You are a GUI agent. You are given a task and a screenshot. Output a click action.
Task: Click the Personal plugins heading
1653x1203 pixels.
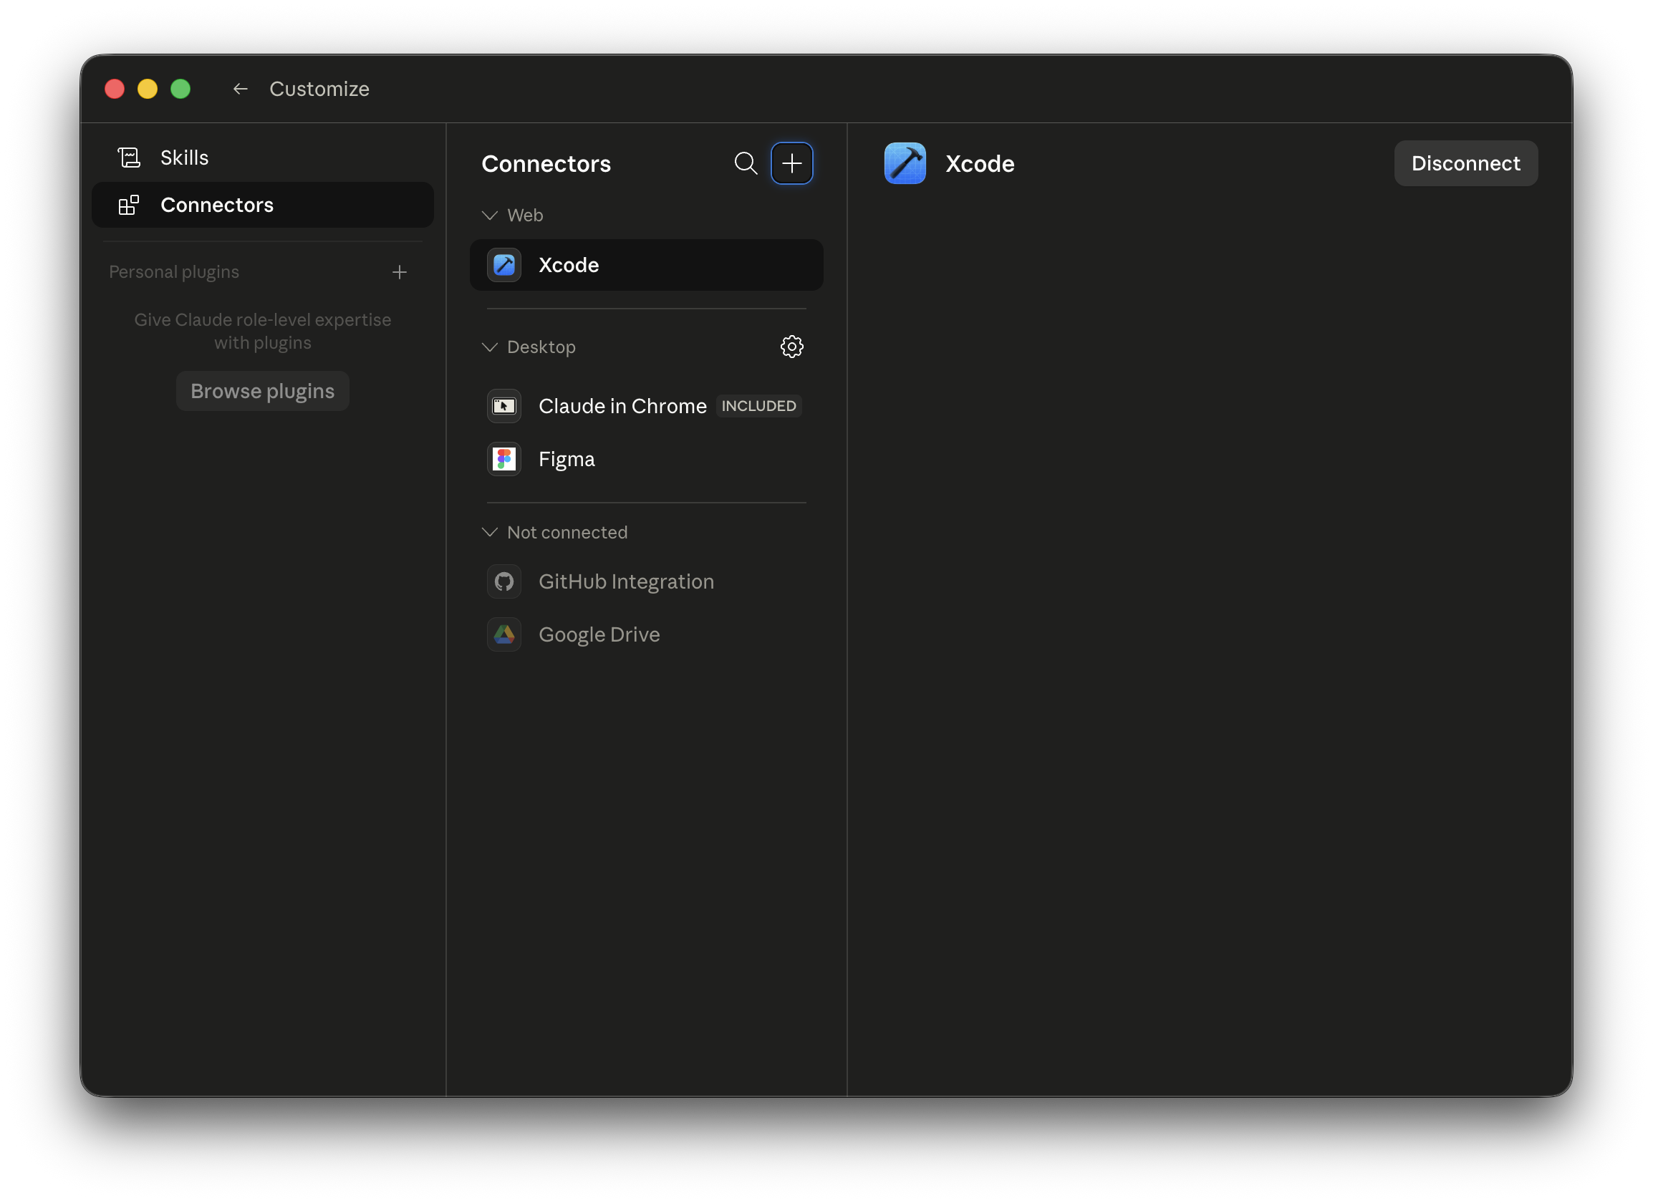(x=174, y=272)
